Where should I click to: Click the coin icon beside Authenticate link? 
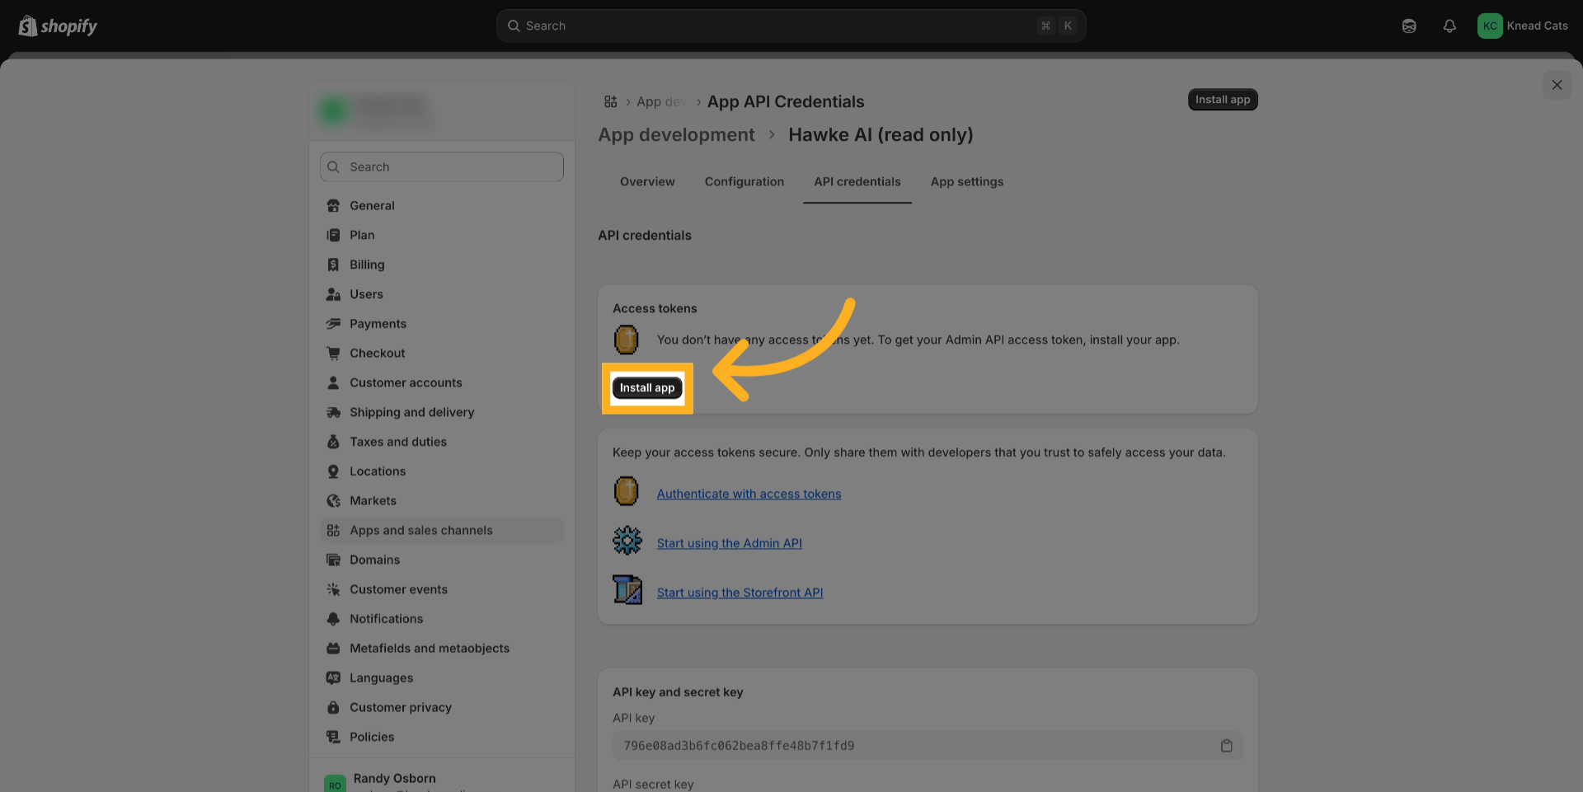[x=627, y=492]
